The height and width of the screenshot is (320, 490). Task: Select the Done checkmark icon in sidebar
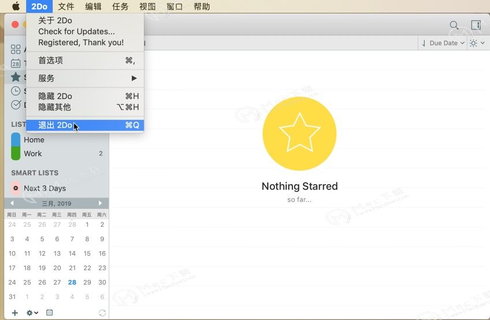(x=16, y=105)
